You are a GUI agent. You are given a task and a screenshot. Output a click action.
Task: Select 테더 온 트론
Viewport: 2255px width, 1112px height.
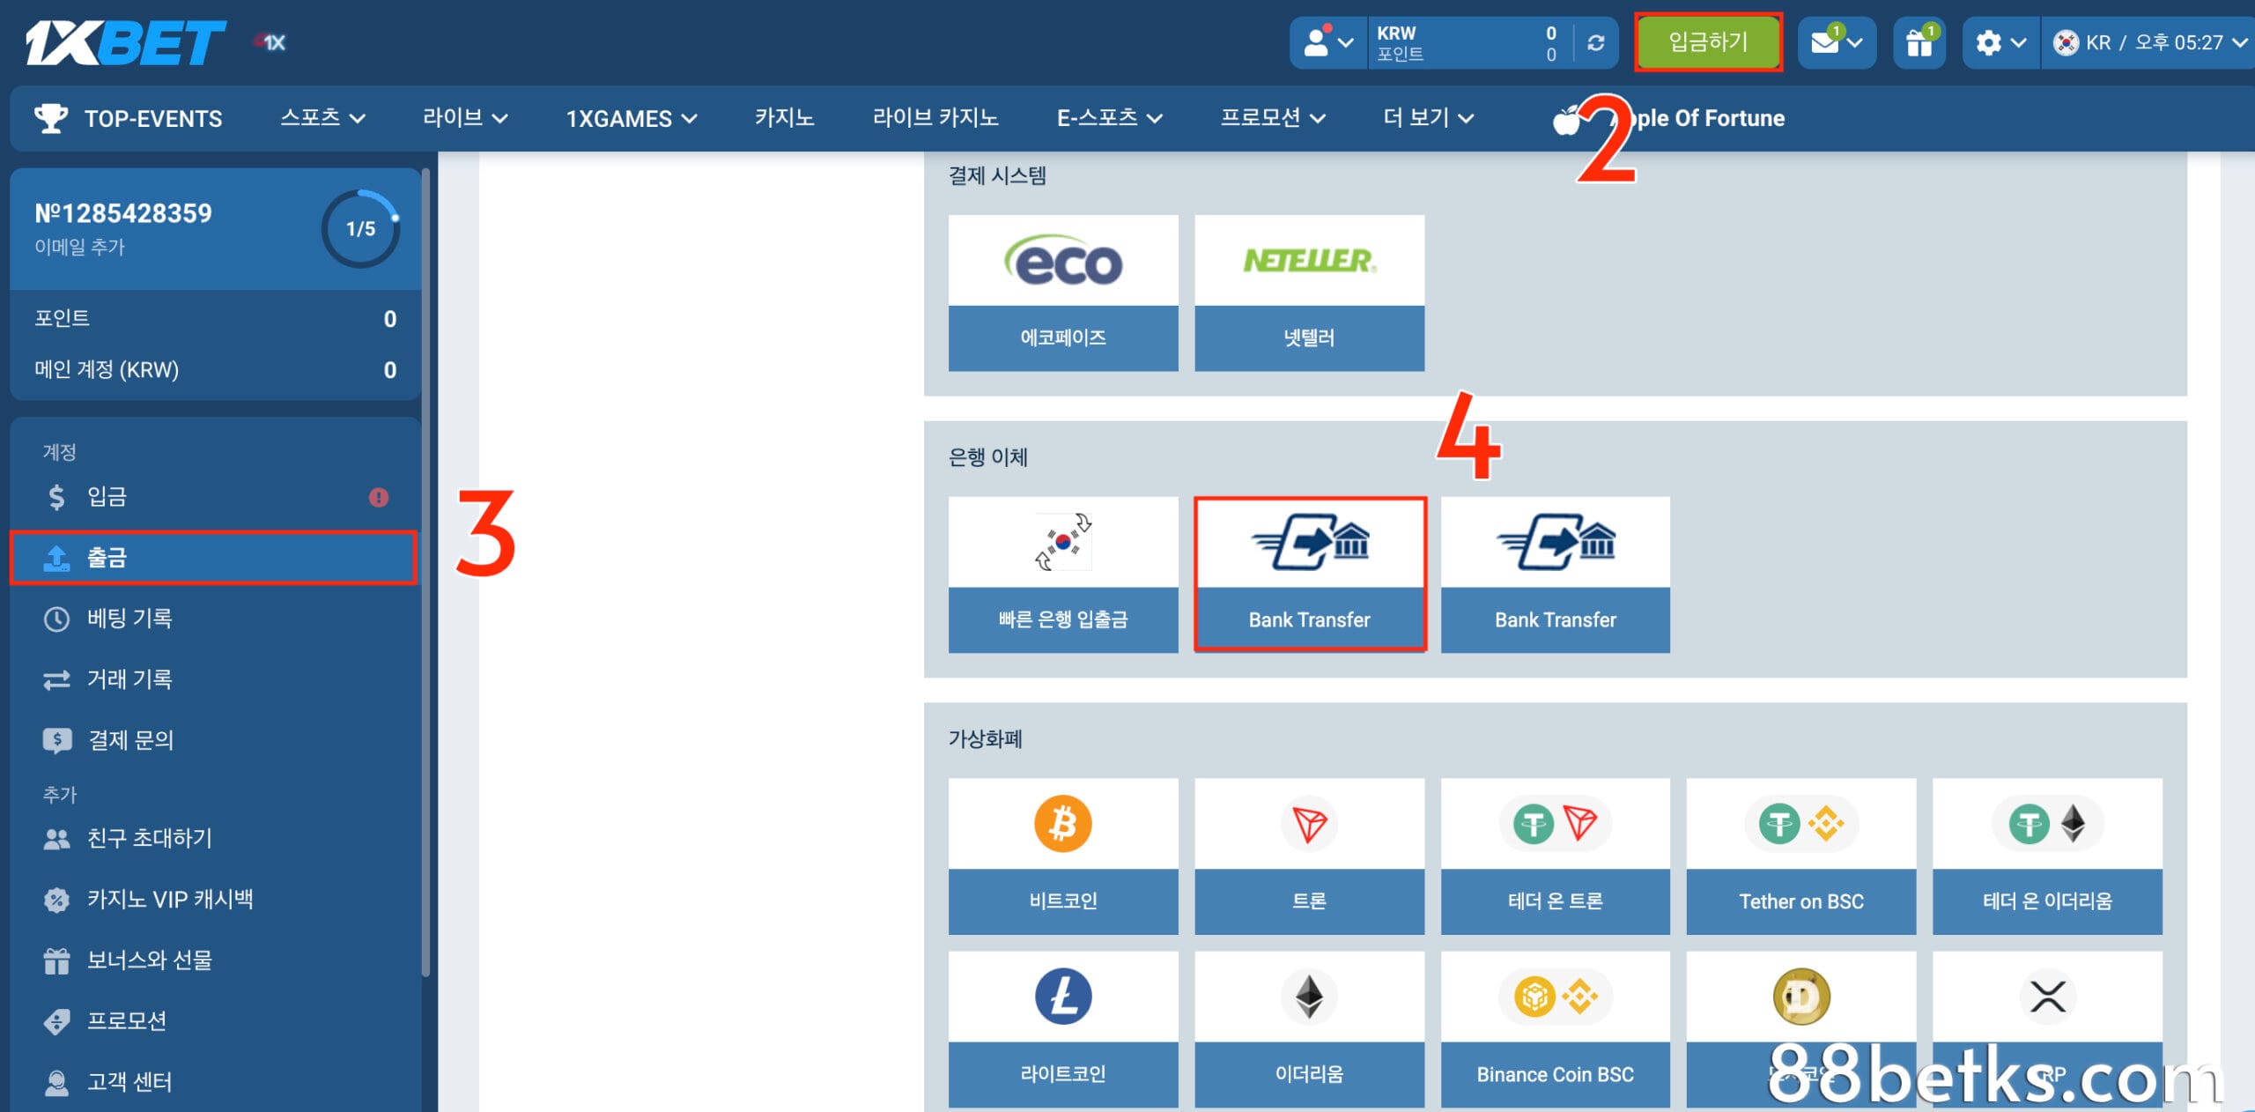coord(1556,856)
